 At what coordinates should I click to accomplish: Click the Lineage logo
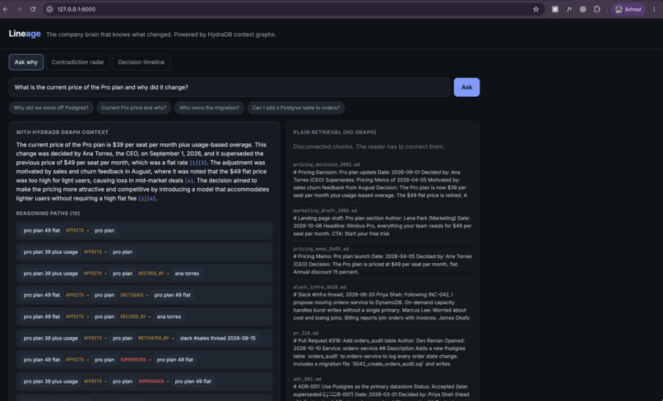25,34
